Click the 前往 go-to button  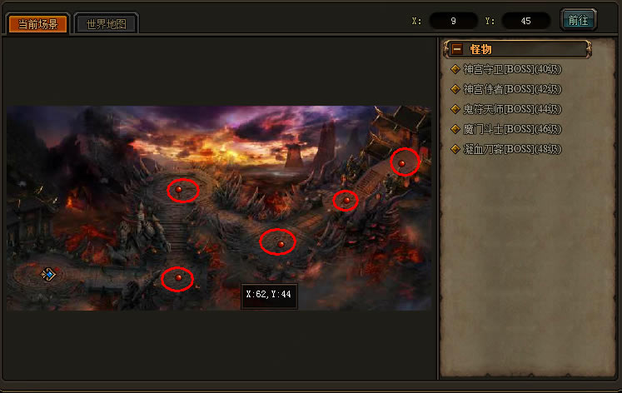[x=578, y=20]
